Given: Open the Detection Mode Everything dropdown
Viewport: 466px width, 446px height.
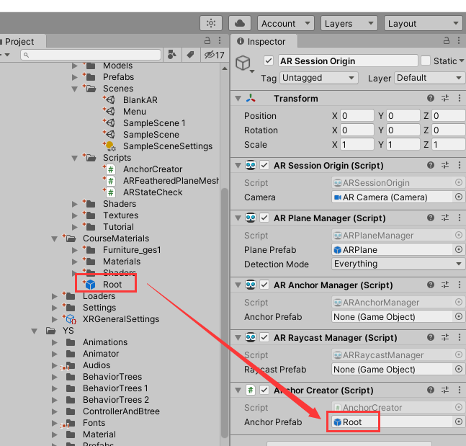Looking at the screenshot, I should pos(398,264).
